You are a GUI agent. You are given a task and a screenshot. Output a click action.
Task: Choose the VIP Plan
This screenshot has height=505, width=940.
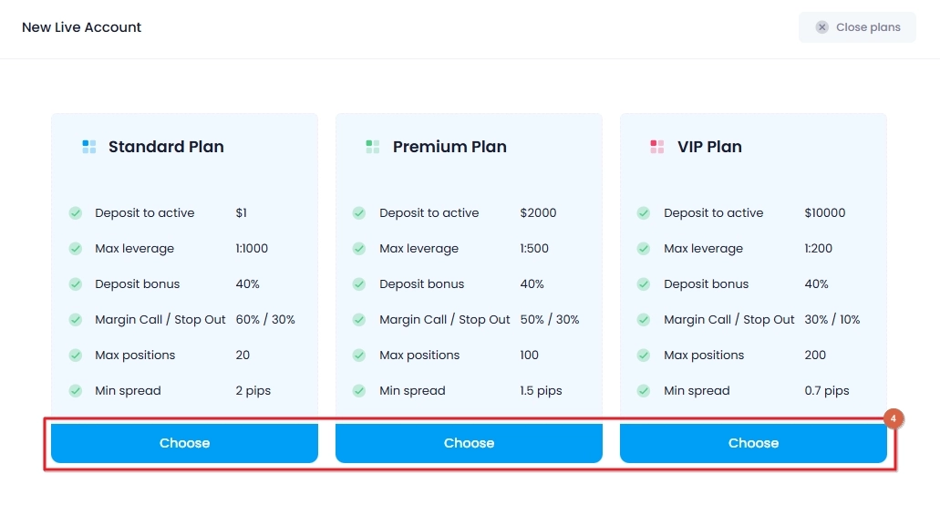(x=754, y=443)
